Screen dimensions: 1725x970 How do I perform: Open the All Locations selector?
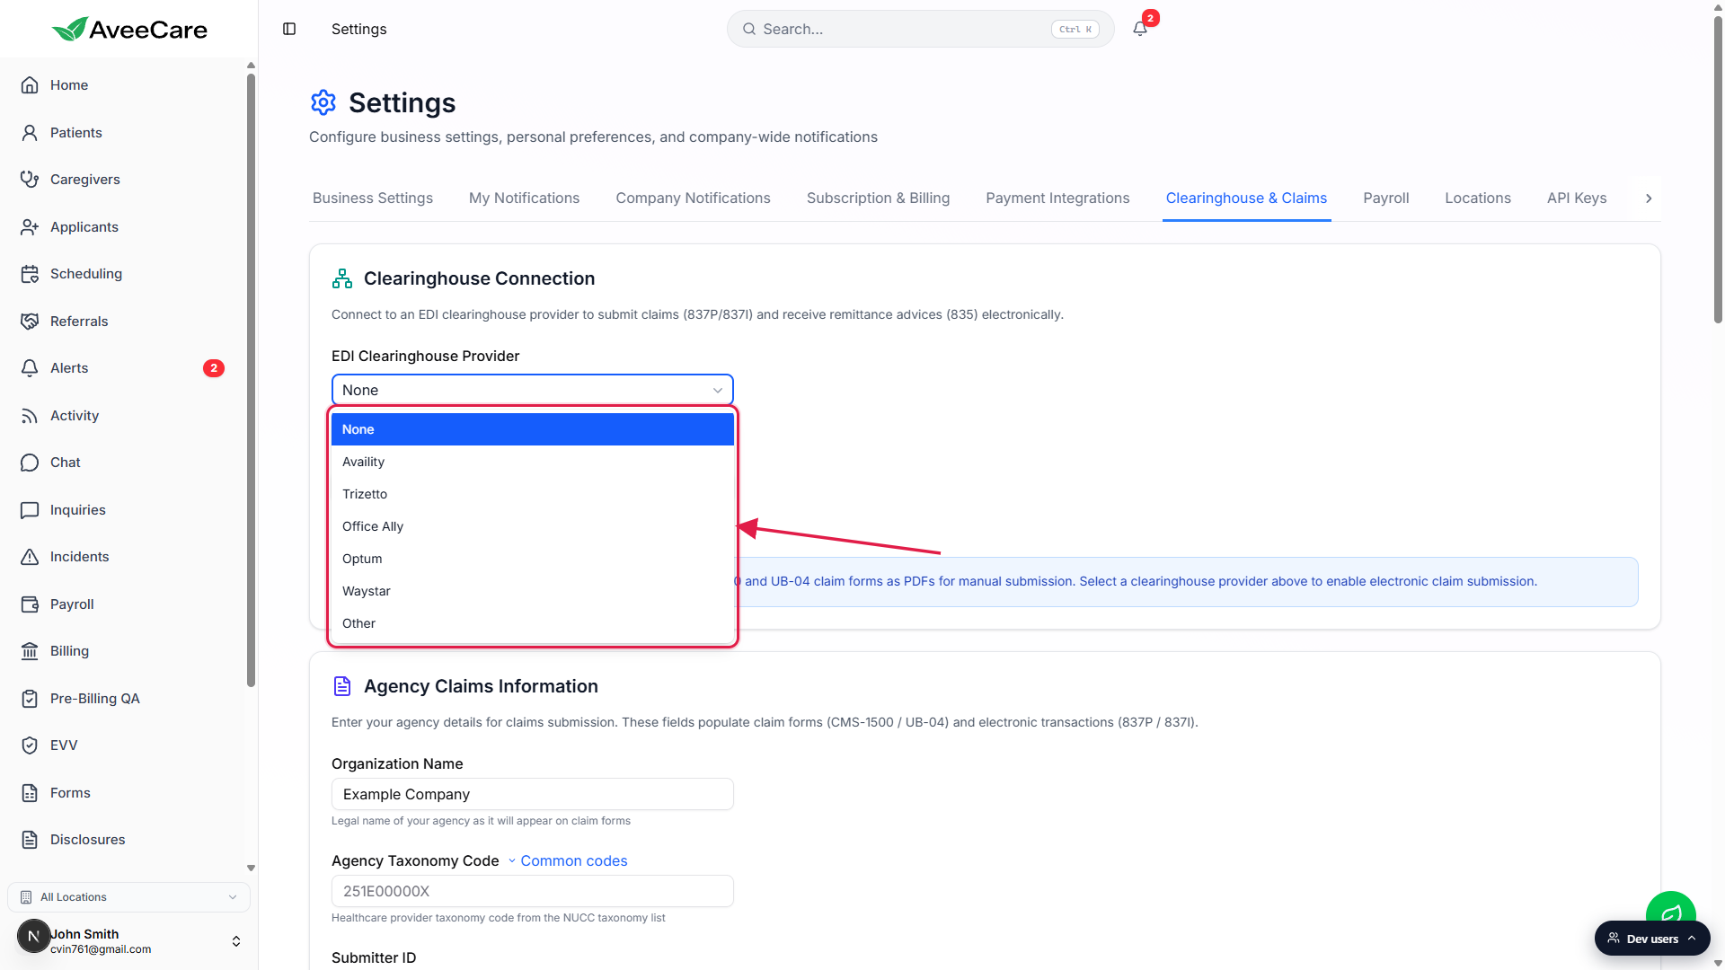[x=128, y=897]
